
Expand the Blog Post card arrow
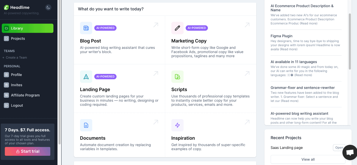coord(156,25)
